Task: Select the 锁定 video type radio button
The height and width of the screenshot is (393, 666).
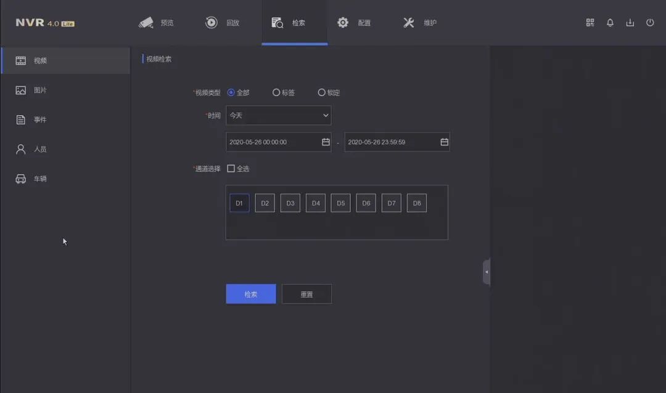Action: 321,92
